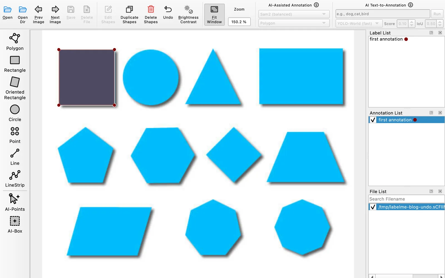The height and width of the screenshot is (278, 445).
Task: Open the YOLO-World (fast) model dropdown
Action: (x=359, y=24)
